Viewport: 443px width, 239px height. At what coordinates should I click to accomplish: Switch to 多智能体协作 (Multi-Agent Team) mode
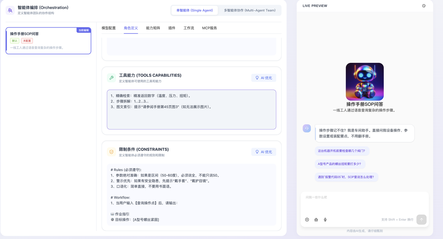tap(250, 10)
